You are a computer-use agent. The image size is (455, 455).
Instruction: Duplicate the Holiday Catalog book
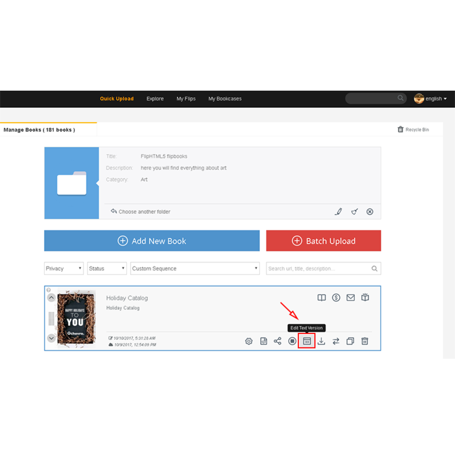coord(350,341)
